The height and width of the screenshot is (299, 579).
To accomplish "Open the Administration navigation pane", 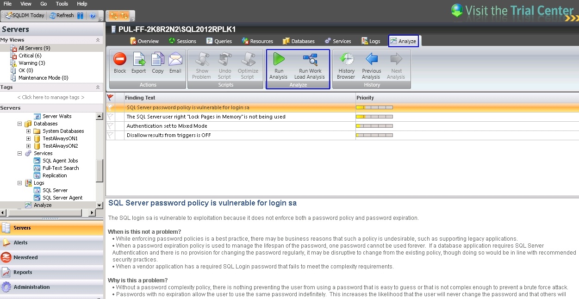I will [52, 287].
